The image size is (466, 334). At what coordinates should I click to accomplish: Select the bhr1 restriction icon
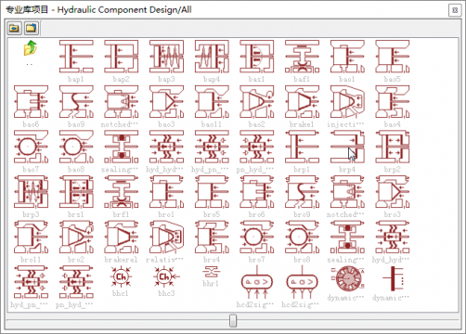pyautogui.click(x=212, y=272)
